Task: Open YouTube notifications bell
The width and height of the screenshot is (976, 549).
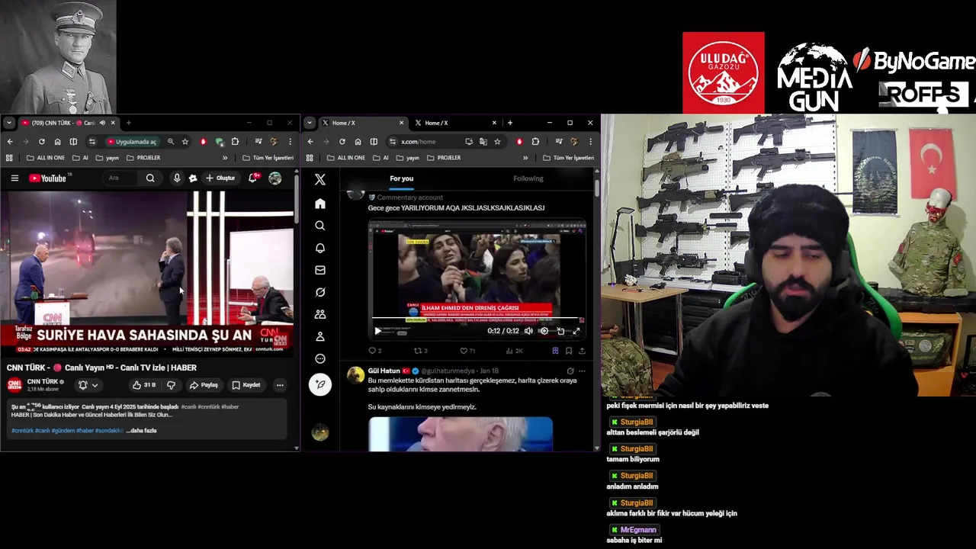Action: pos(253,178)
